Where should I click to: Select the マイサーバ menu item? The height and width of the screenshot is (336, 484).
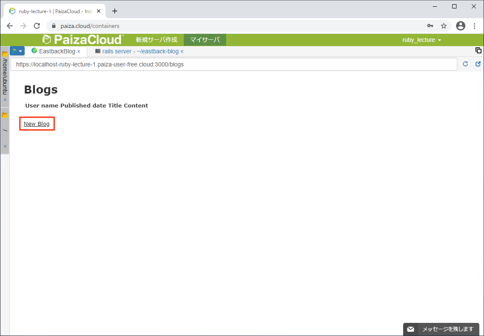point(205,40)
